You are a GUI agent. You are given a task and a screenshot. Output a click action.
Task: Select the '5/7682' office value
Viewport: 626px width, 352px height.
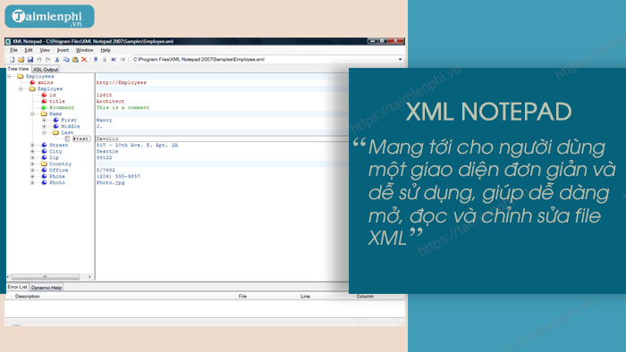(106, 171)
